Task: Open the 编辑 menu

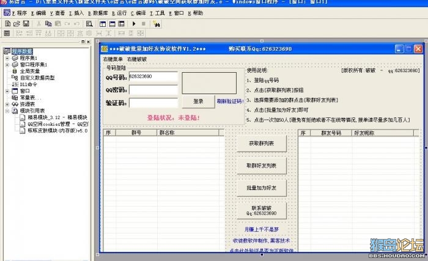Action: tap(39, 13)
